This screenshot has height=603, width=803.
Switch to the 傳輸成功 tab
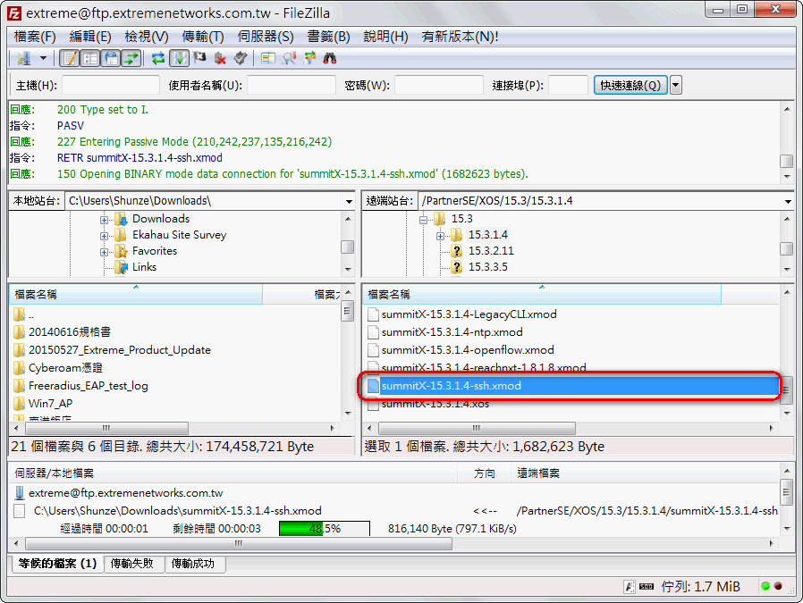click(x=193, y=564)
